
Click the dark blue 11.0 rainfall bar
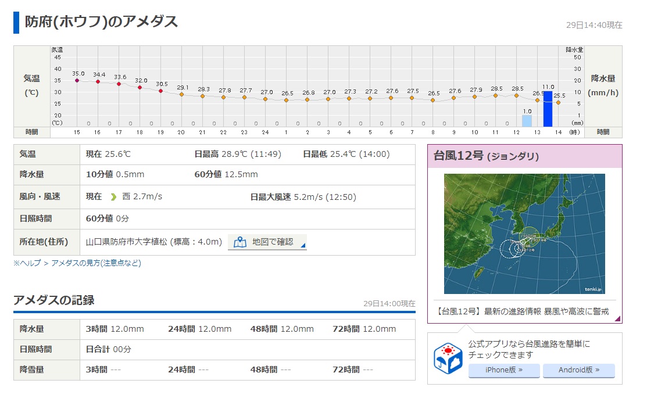pyautogui.click(x=548, y=109)
